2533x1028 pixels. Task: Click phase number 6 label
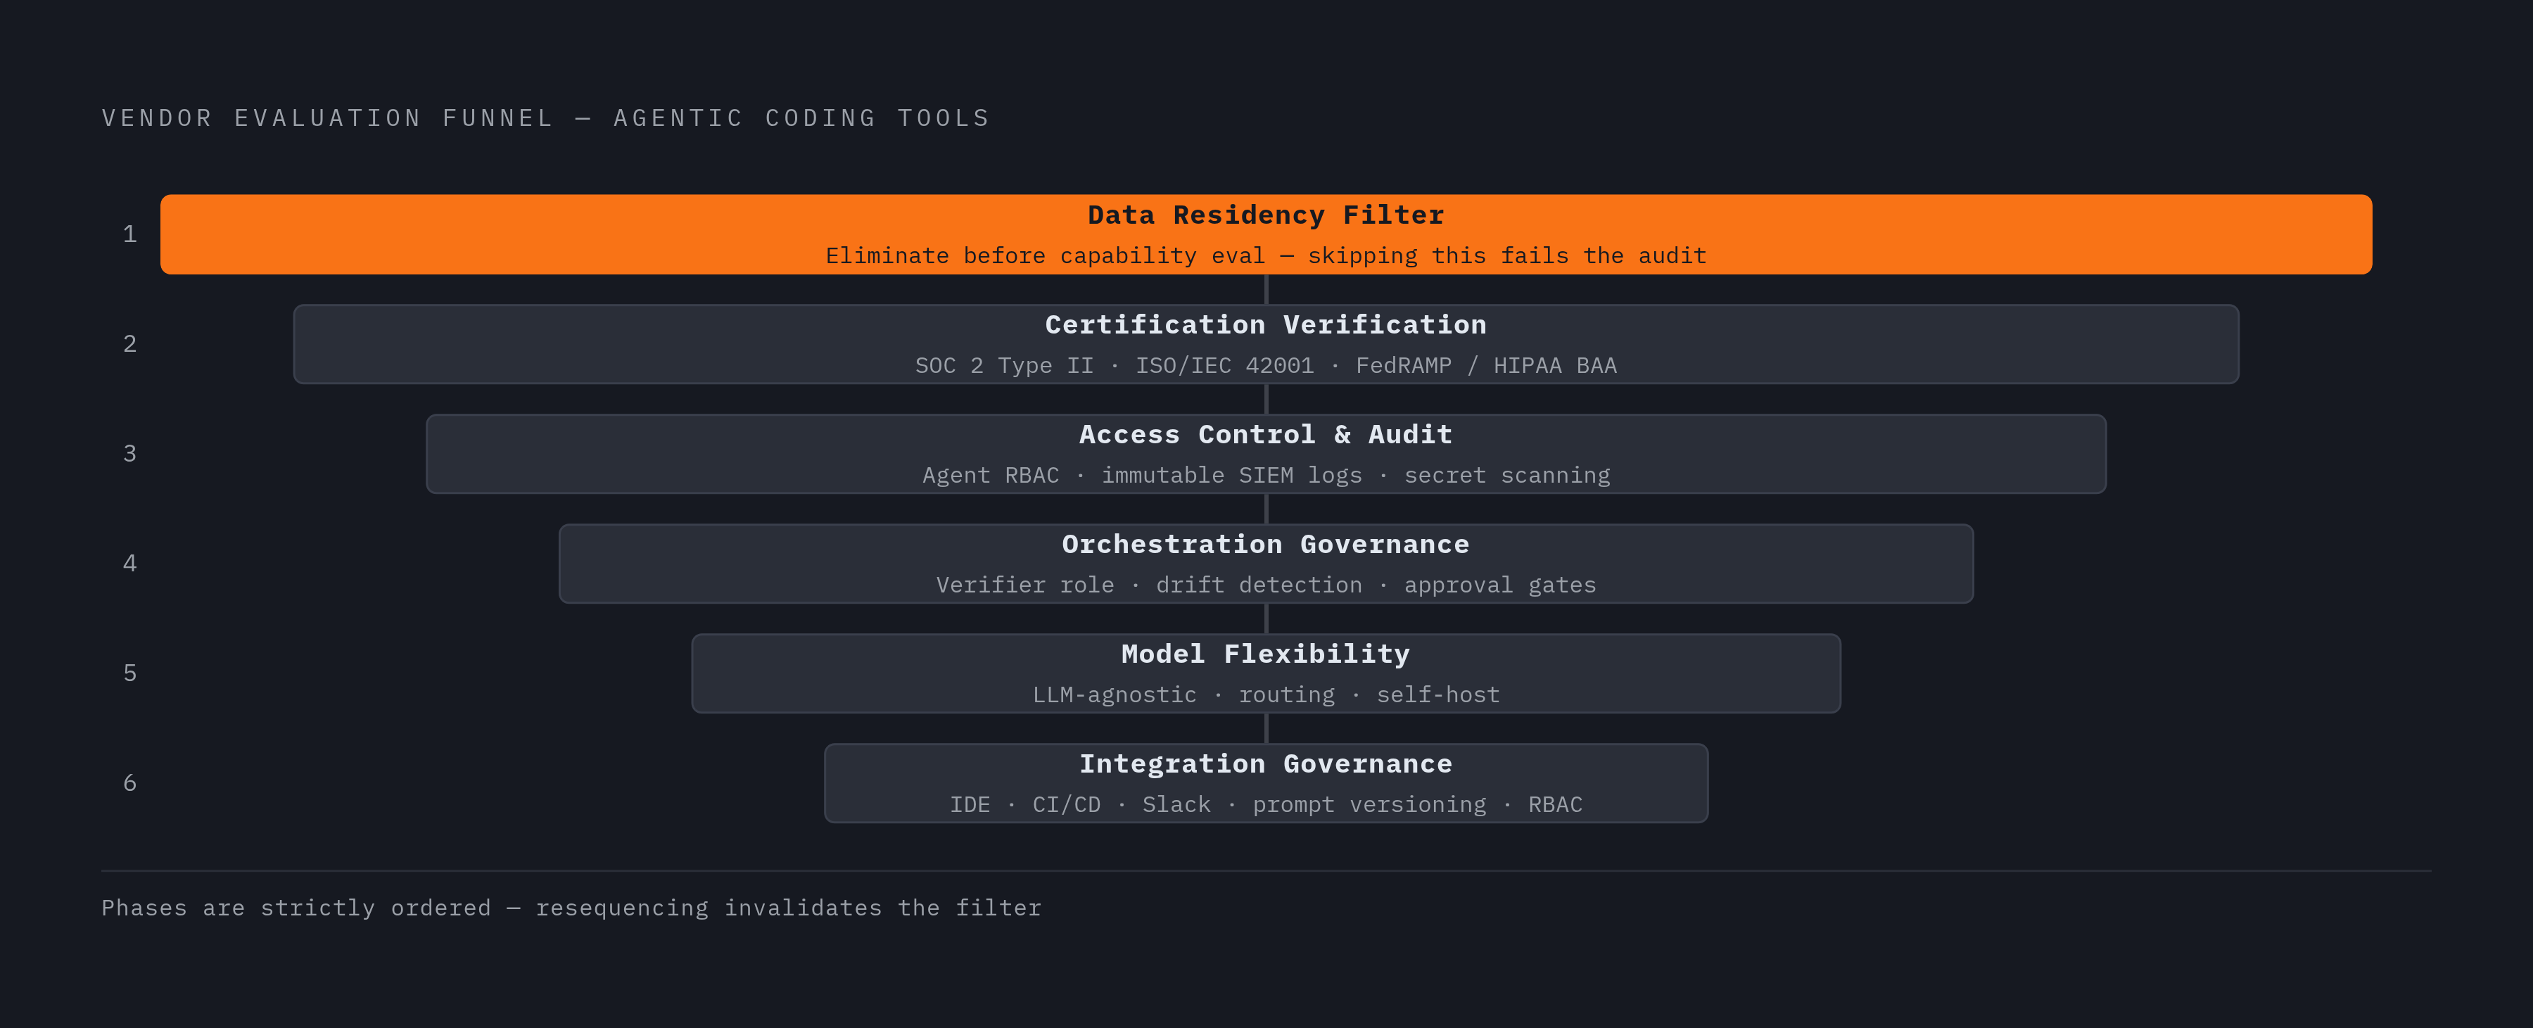click(129, 783)
